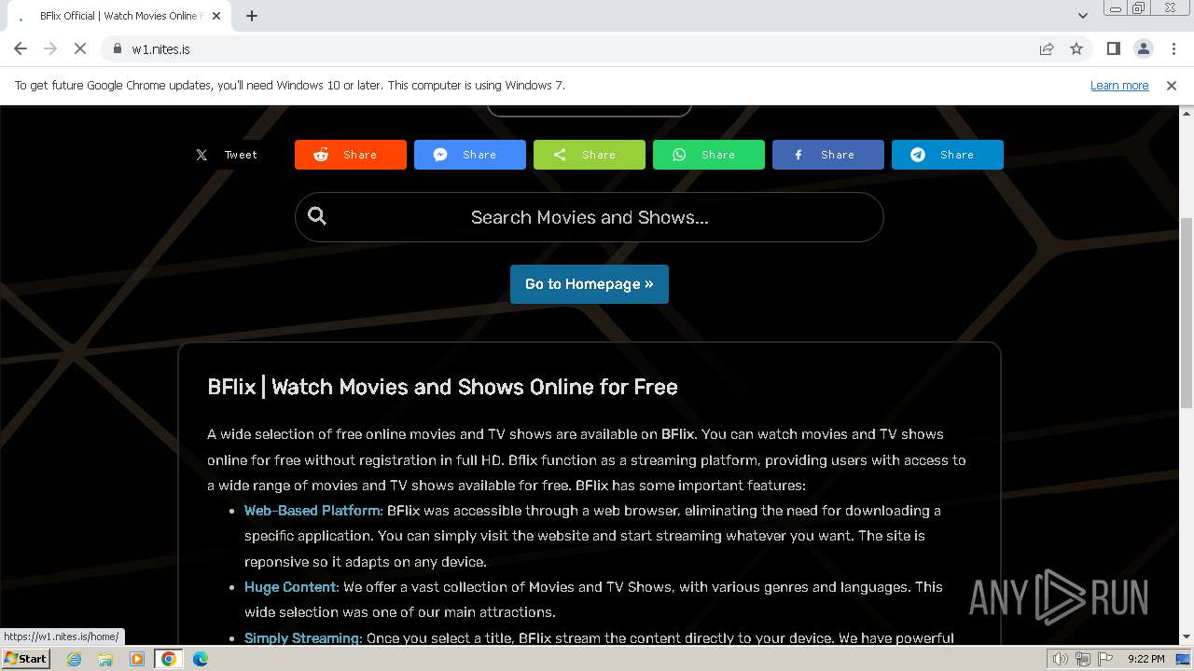The height and width of the screenshot is (671, 1194).
Task: Click the page vertical scrollbar thumb
Action: point(1187,312)
